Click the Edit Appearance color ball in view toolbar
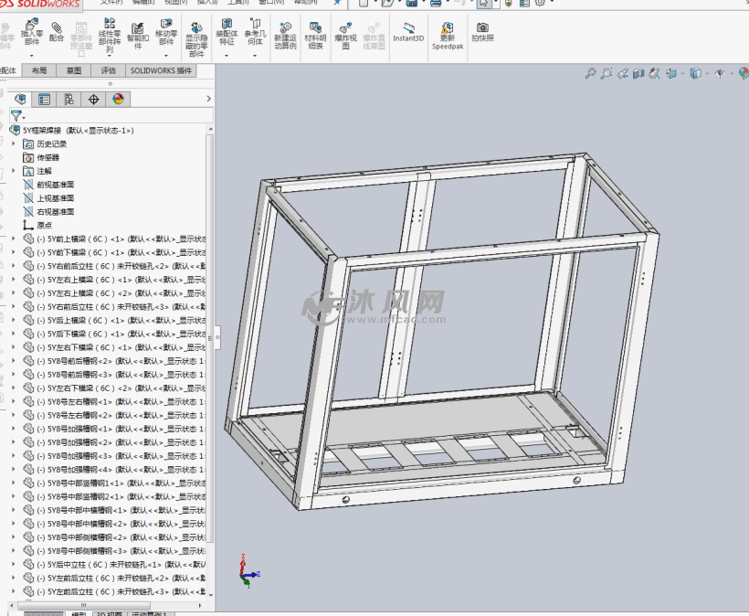This screenshot has width=749, height=616. point(744,73)
